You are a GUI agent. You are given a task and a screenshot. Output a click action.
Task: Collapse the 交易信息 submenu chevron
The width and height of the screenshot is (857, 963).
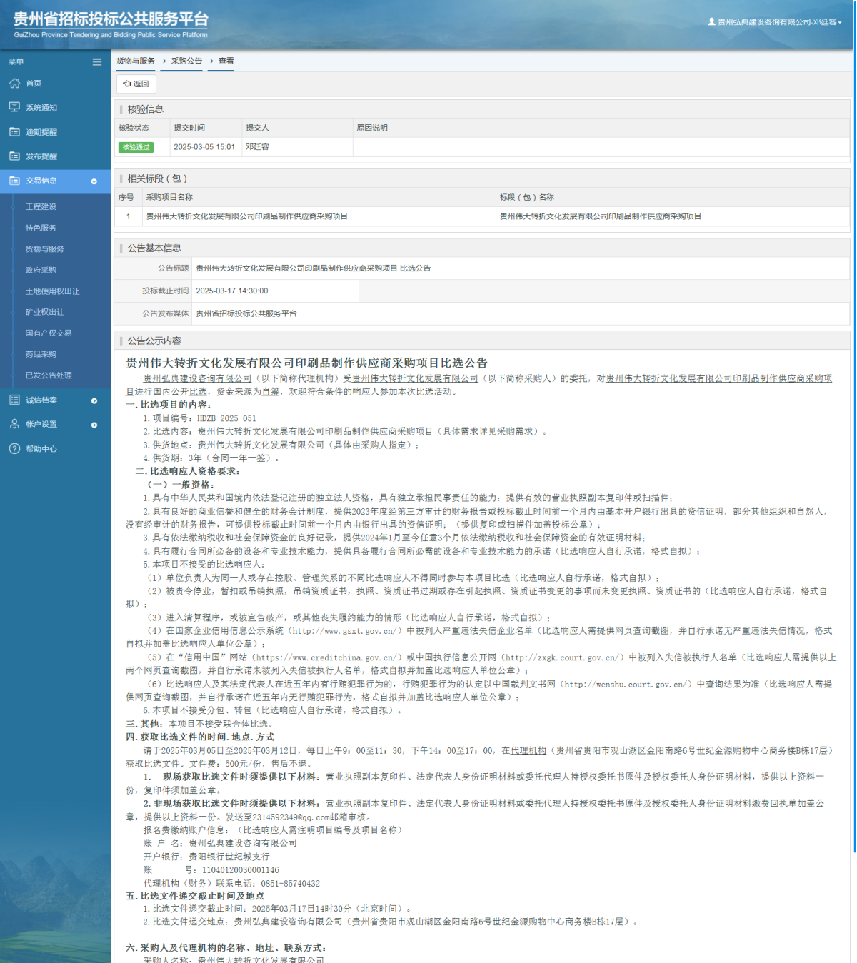click(95, 182)
